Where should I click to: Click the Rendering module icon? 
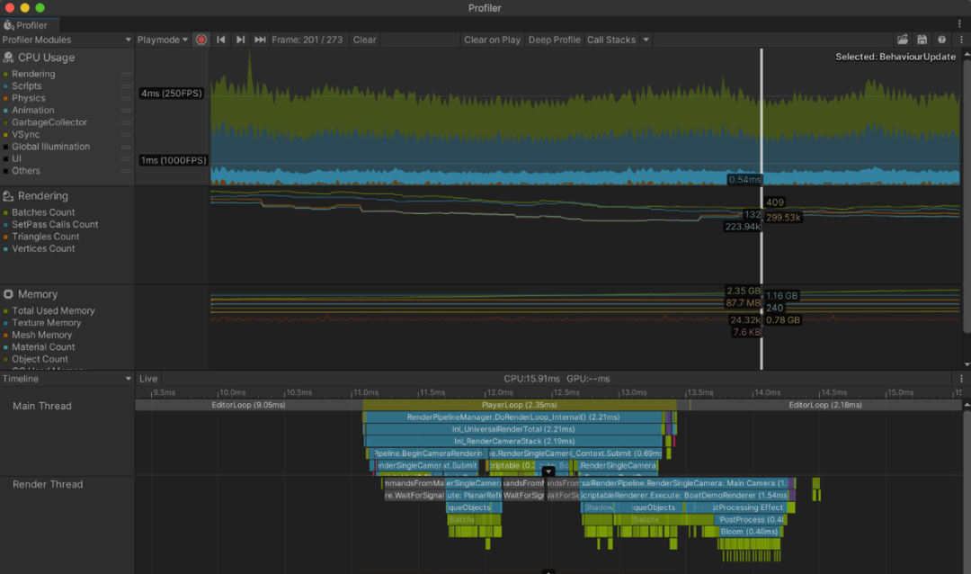click(8, 196)
